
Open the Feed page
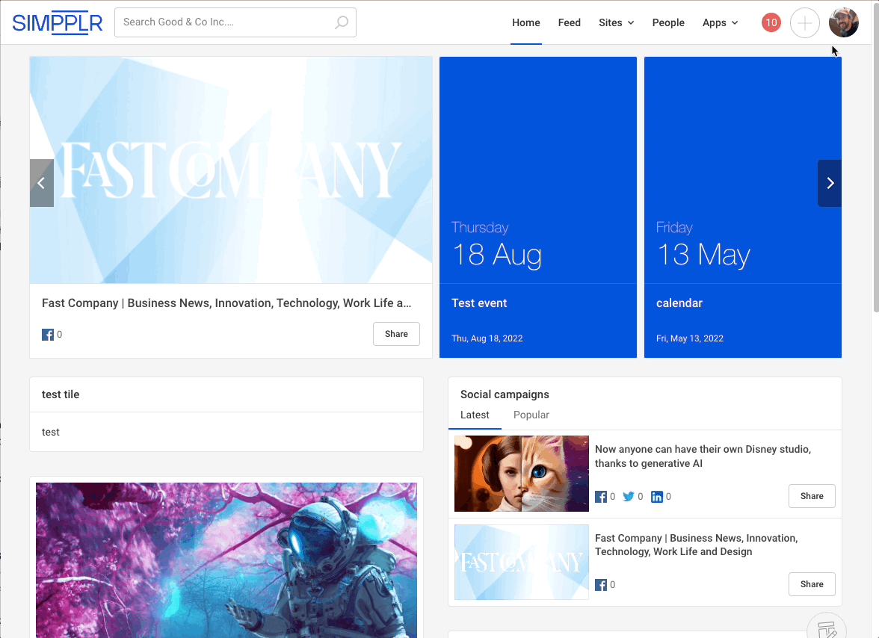click(569, 22)
